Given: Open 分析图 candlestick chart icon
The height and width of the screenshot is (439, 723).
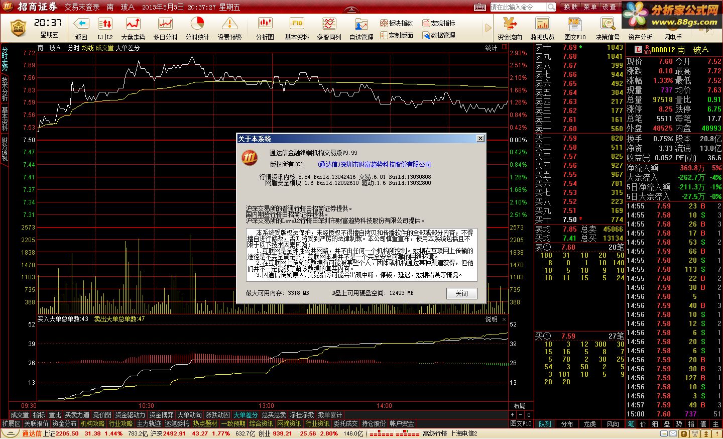Looking at the screenshot, I should (265, 24).
